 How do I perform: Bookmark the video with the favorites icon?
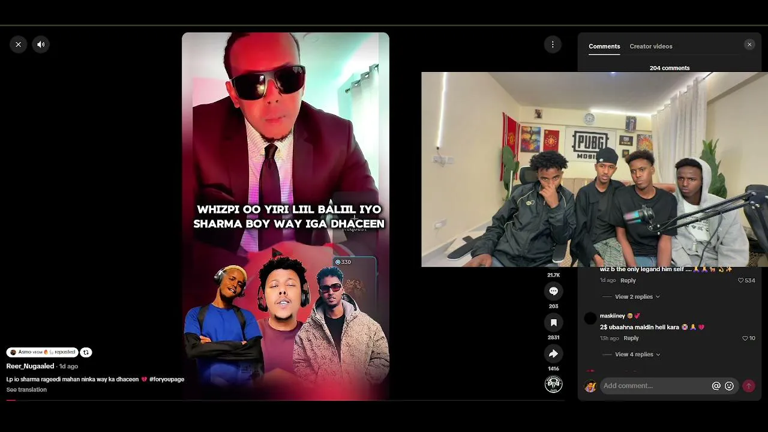click(553, 322)
